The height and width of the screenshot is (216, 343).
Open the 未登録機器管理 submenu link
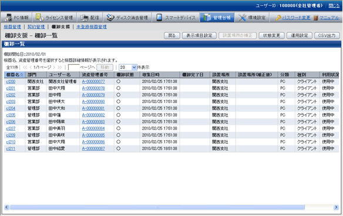pyautogui.click(x=92, y=26)
